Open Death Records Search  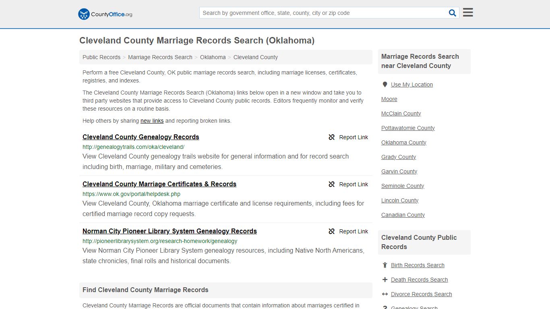click(419, 280)
